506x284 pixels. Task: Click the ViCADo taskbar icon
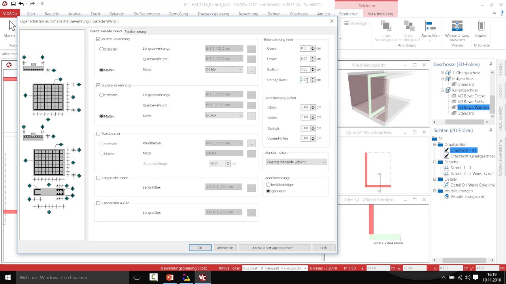[x=202, y=278]
